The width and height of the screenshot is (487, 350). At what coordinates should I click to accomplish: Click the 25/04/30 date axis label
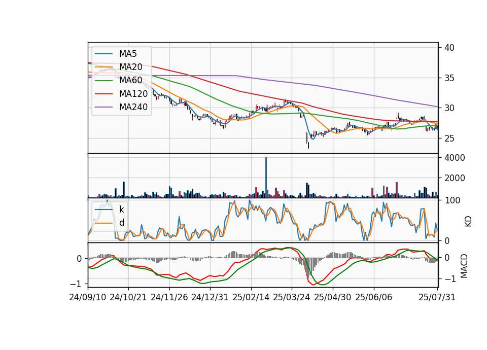point(333,297)
